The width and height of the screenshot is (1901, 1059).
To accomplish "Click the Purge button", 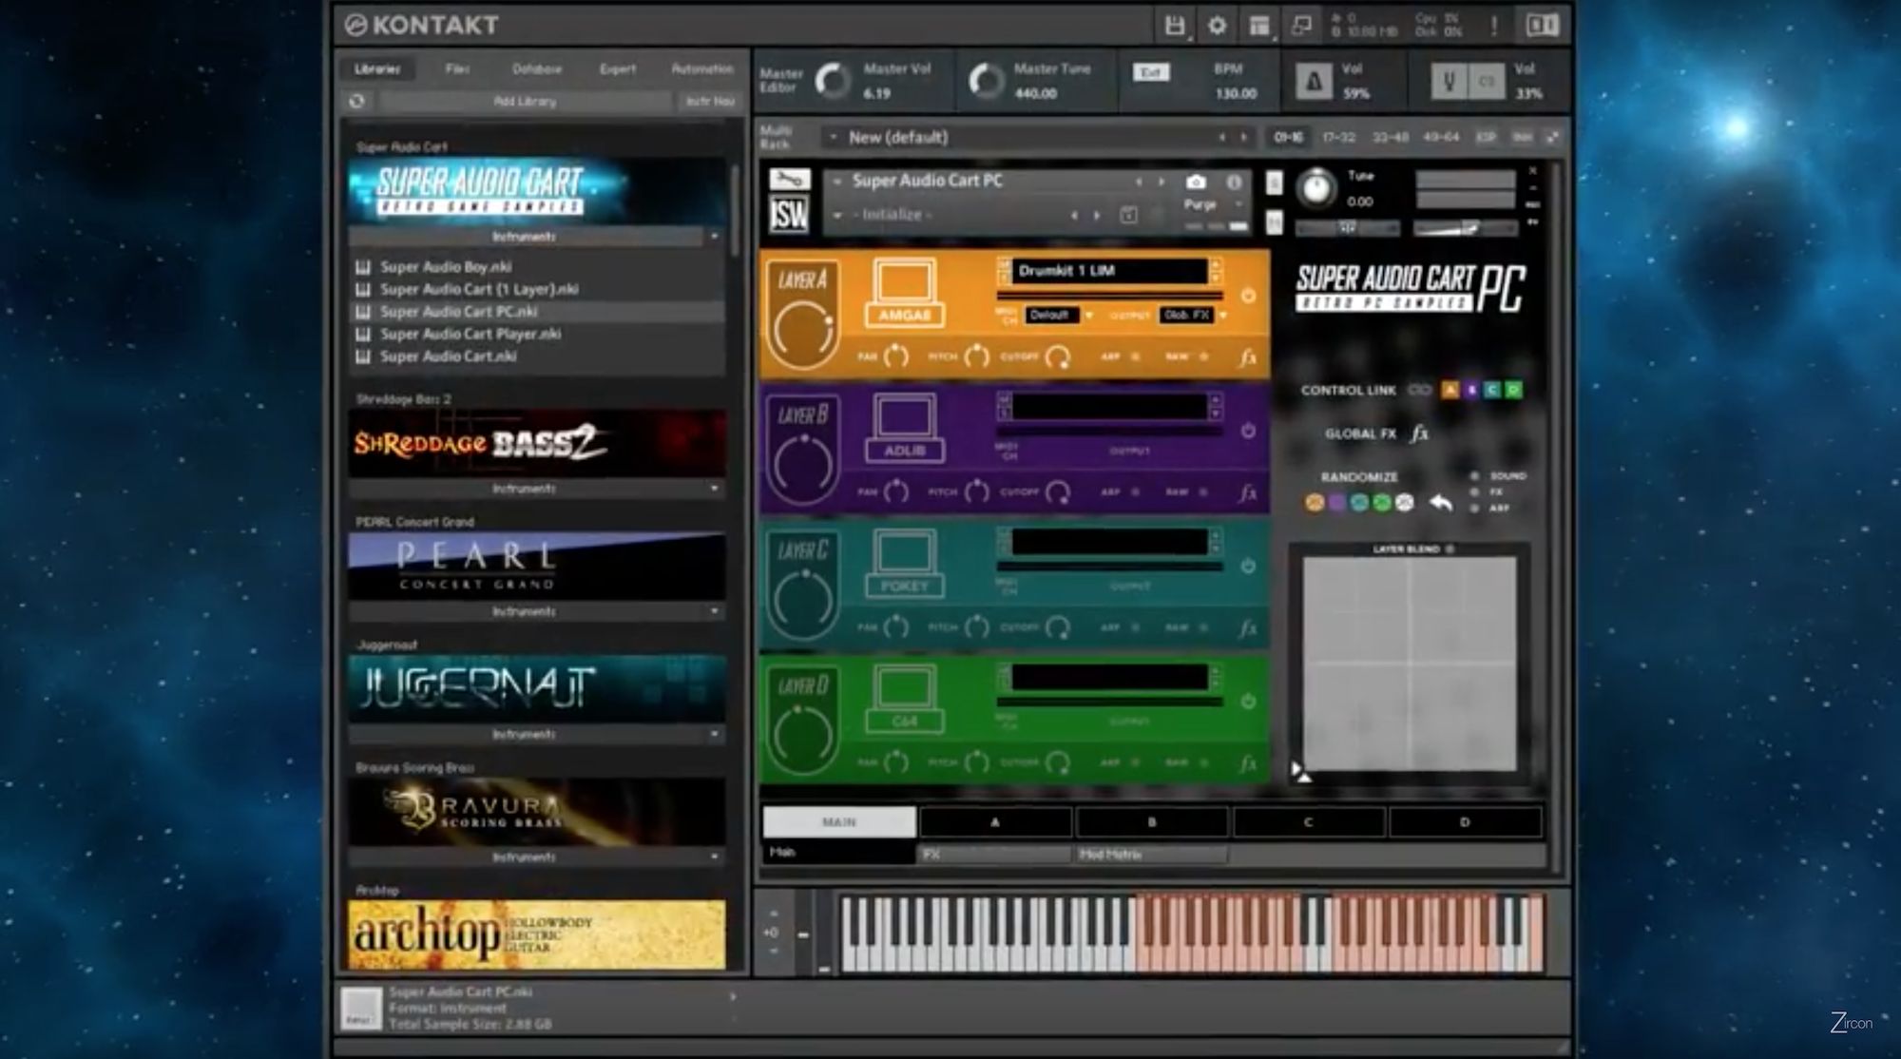I will (1200, 204).
